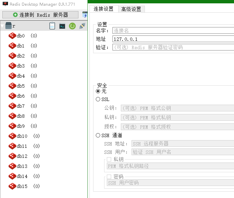Select the db10 label in tree
Image resolution: width=234 pixels, height=198 pixels.
[x=22, y=136]
